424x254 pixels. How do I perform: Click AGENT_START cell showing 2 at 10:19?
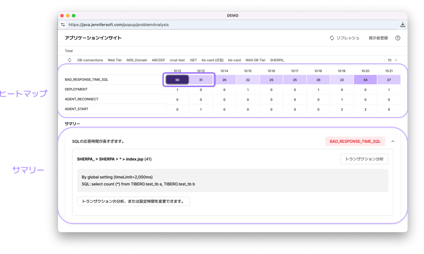[x=342, y=109]
